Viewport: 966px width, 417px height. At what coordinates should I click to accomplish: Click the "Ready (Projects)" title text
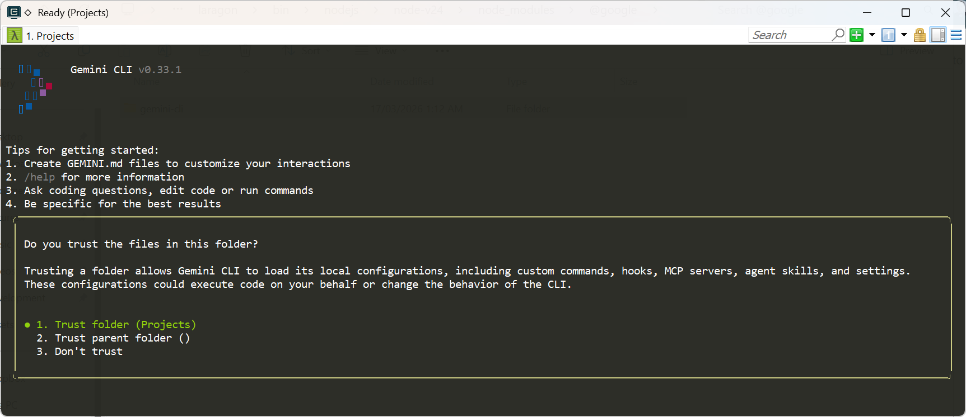tap(73, 13)
